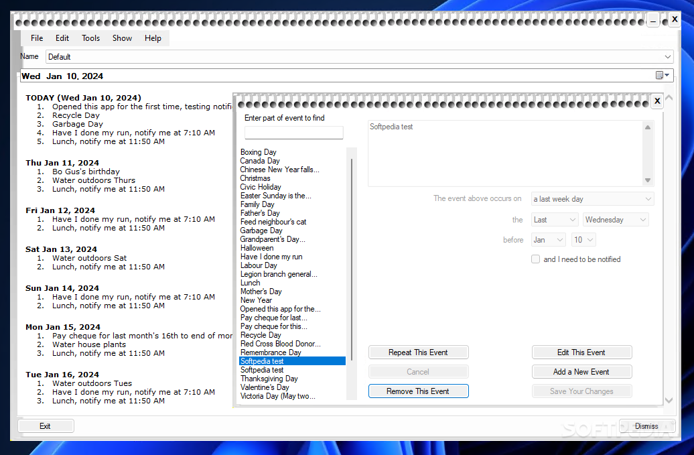Select 'Valentine's Day' in event list
The width and height of the screenshot is (694, 455).
pyautogui.click(x=265, y=387)
